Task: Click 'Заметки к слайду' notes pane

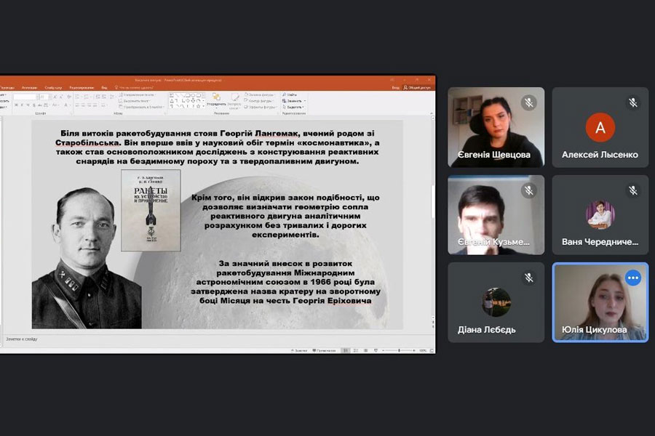Action: click(217, 339)
